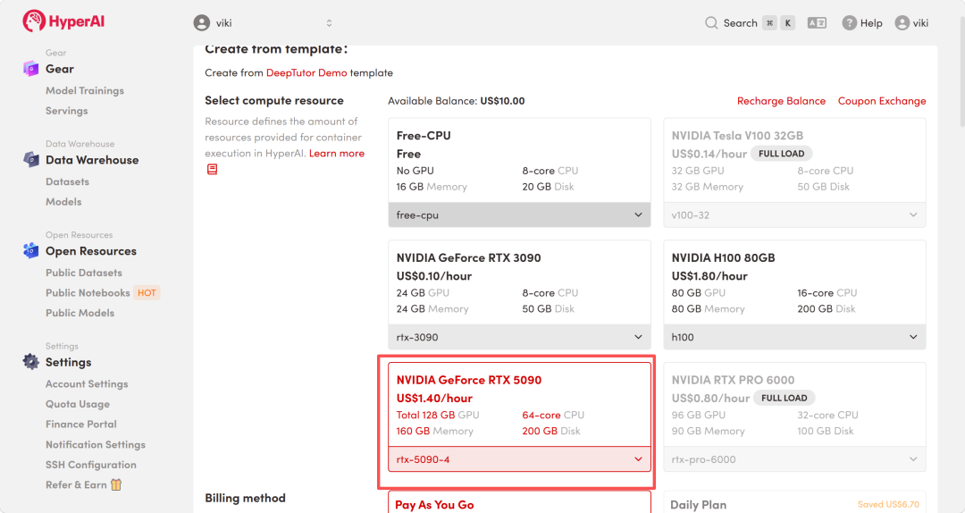Open Model Trainings
Image resolution: width=965 pixels, height=513 pixels.
click(x=85, y=90)
